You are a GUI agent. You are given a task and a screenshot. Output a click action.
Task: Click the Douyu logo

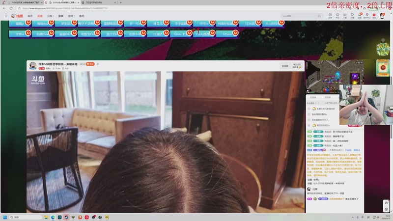tap(17, 16)
